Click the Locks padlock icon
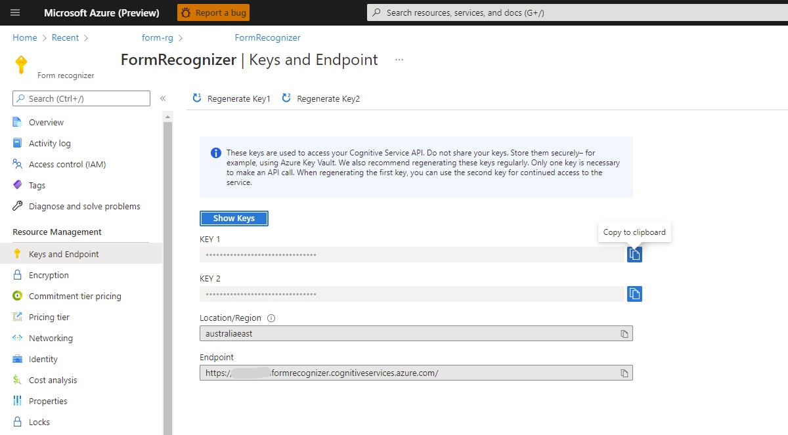Screen dimensions: 788x435 (x=18, y=422)
